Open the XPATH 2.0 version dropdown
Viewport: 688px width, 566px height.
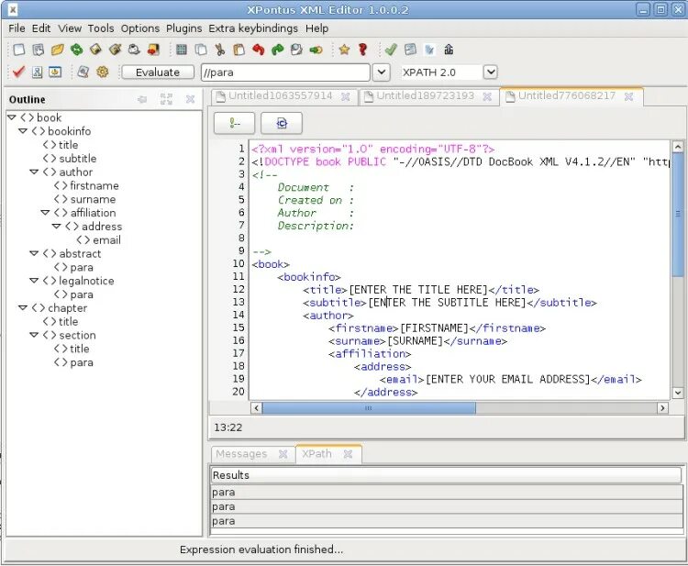[x=490, y=72]
